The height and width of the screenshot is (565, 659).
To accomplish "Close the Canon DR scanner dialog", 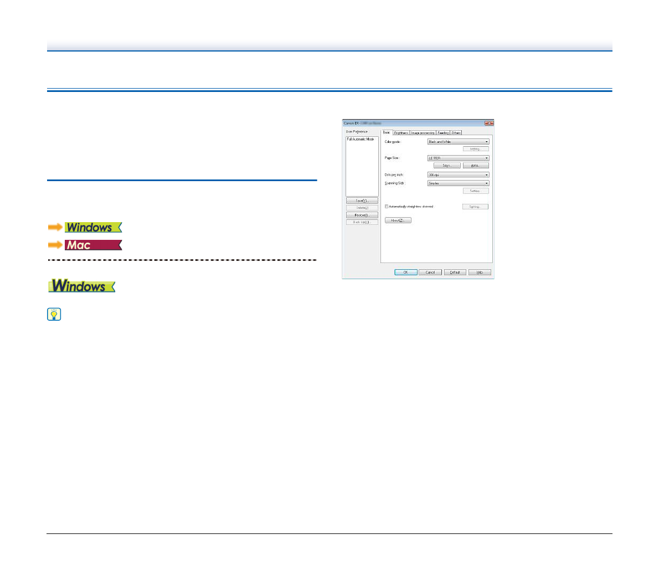I will (488, 123).
